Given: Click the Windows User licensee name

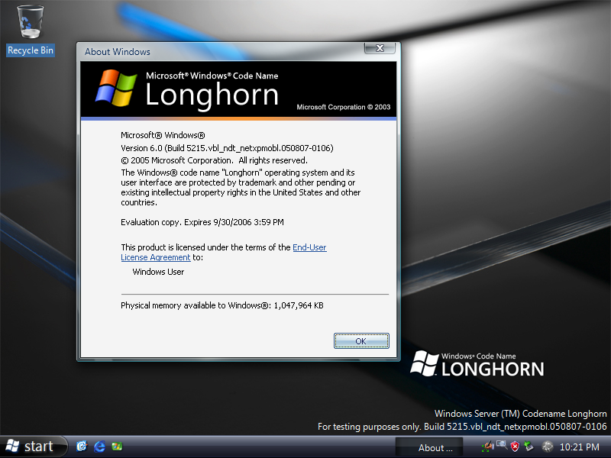Looking at the screenshot, I should [158, 272].
